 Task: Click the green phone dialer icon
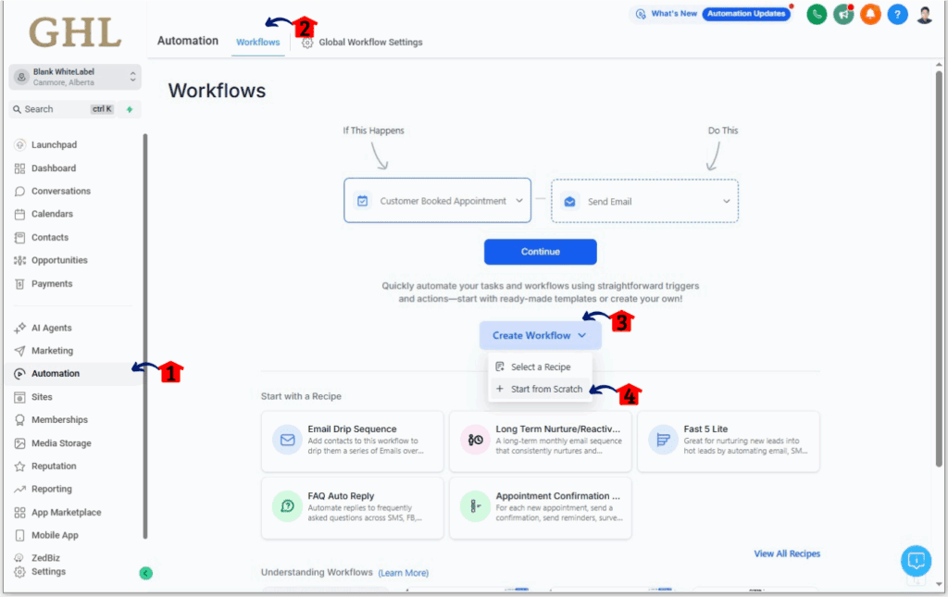pyautogui.click(x=817, y=14)
